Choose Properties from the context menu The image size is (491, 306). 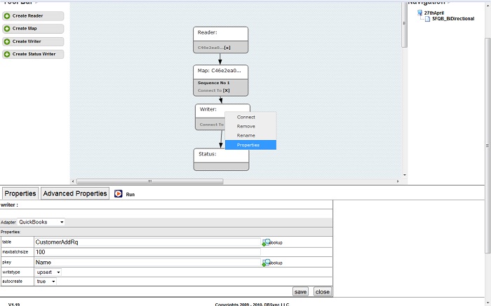[x=248, y=145]
